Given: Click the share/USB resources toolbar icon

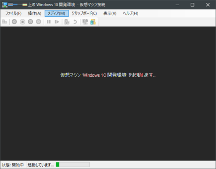Looking at the screenshot, I should (93, 22).
